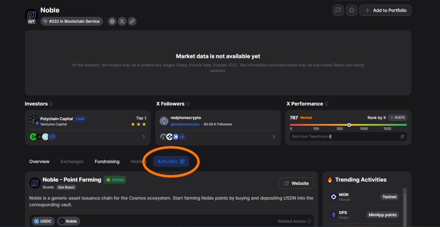Switch to the Overview tab

(39, 162)
